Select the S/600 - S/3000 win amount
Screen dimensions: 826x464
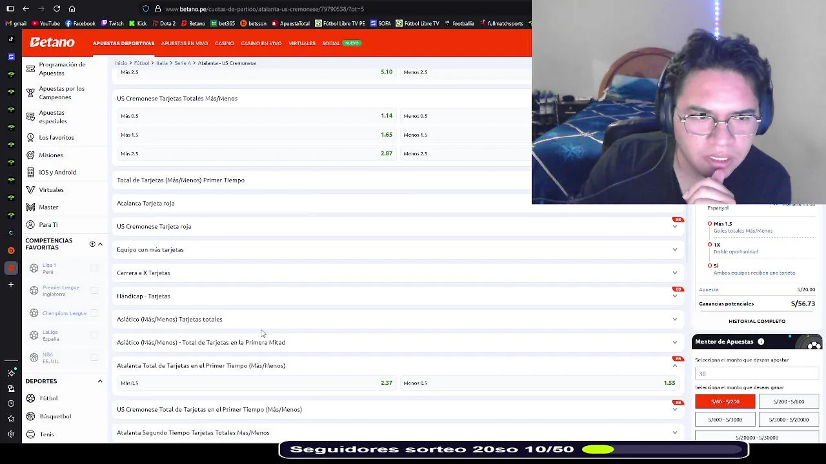(725, 420)
